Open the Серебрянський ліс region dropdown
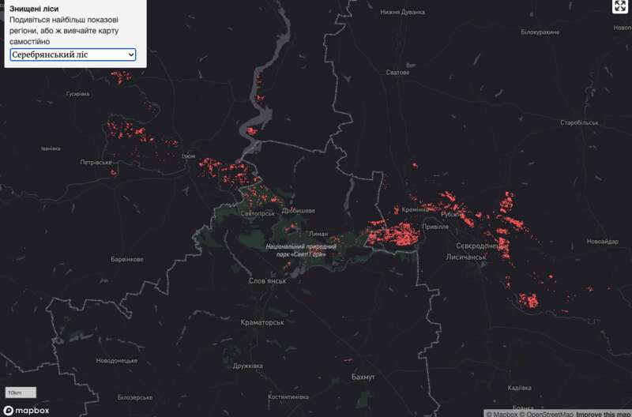The image size is (632, 417). 73,54
